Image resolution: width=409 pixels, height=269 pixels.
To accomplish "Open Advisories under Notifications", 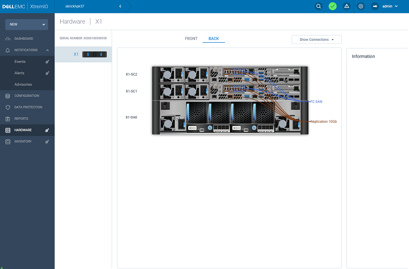I will click(x=23, y=84).
